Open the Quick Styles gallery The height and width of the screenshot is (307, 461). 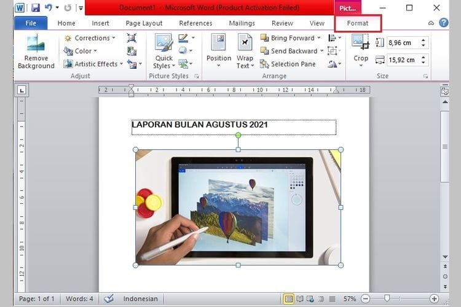[x=164, y=52]
